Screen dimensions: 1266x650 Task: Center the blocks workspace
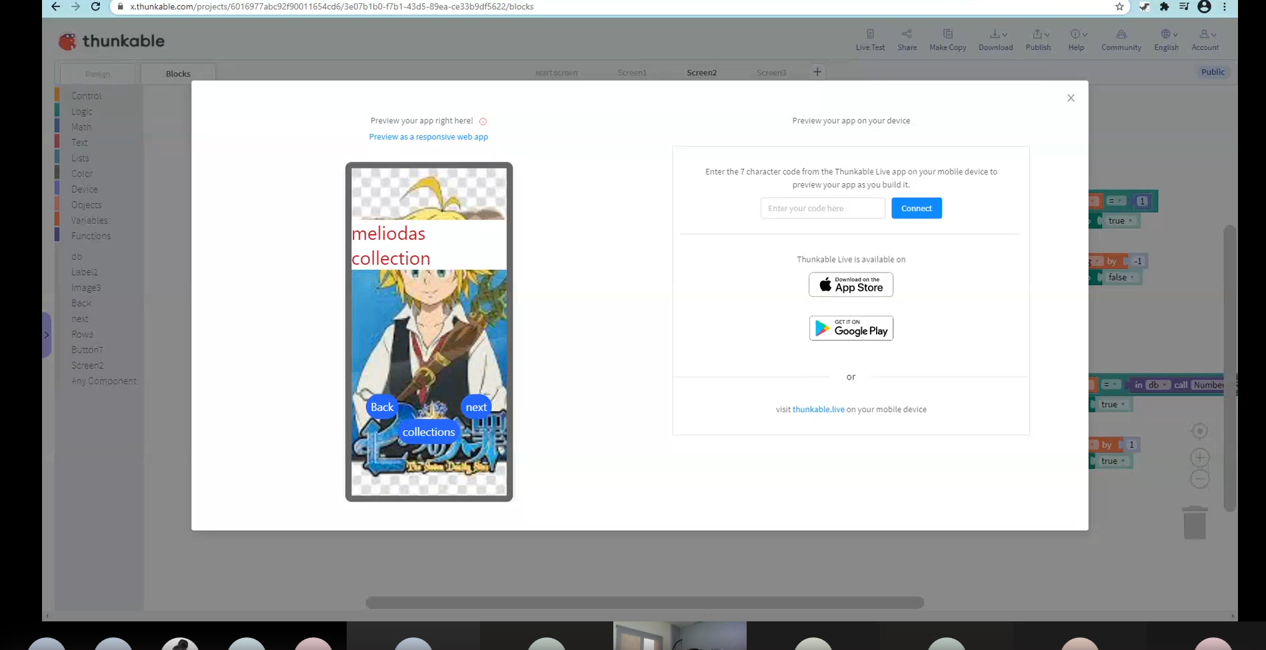(1199, 432)
